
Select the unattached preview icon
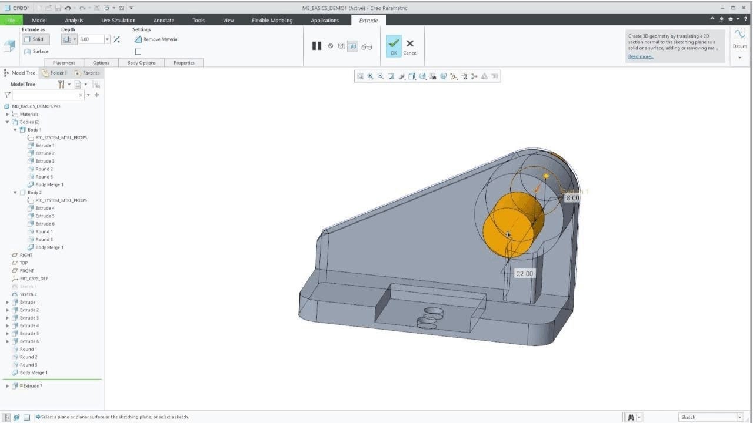point(341,46)
